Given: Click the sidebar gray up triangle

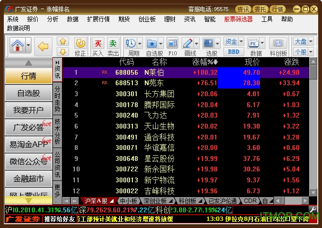Looking at the screenshot, I should pyautogui.click(x=29, y=63).
